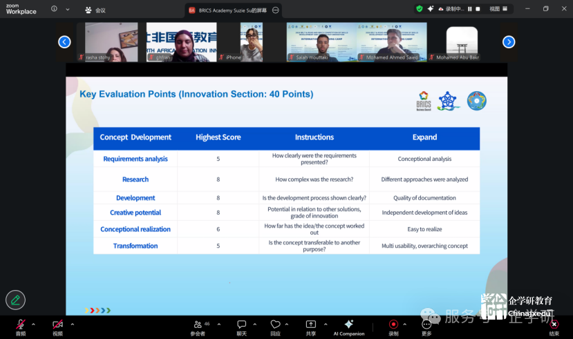Launch AI Companion
Viewport: 573px width, 339px height.
[348, 325]
